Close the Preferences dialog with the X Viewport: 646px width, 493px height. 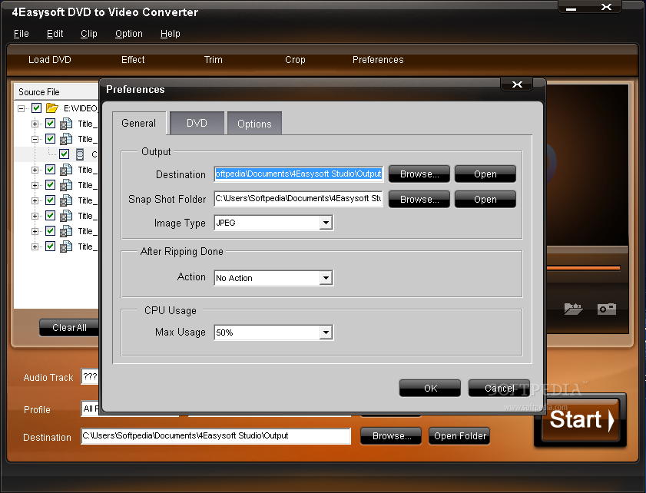point(517,84)
